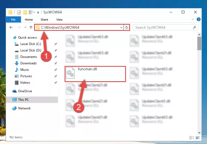Switch to Details view layout icon
Screen dimensions: 207x144
tap(192, 138)
